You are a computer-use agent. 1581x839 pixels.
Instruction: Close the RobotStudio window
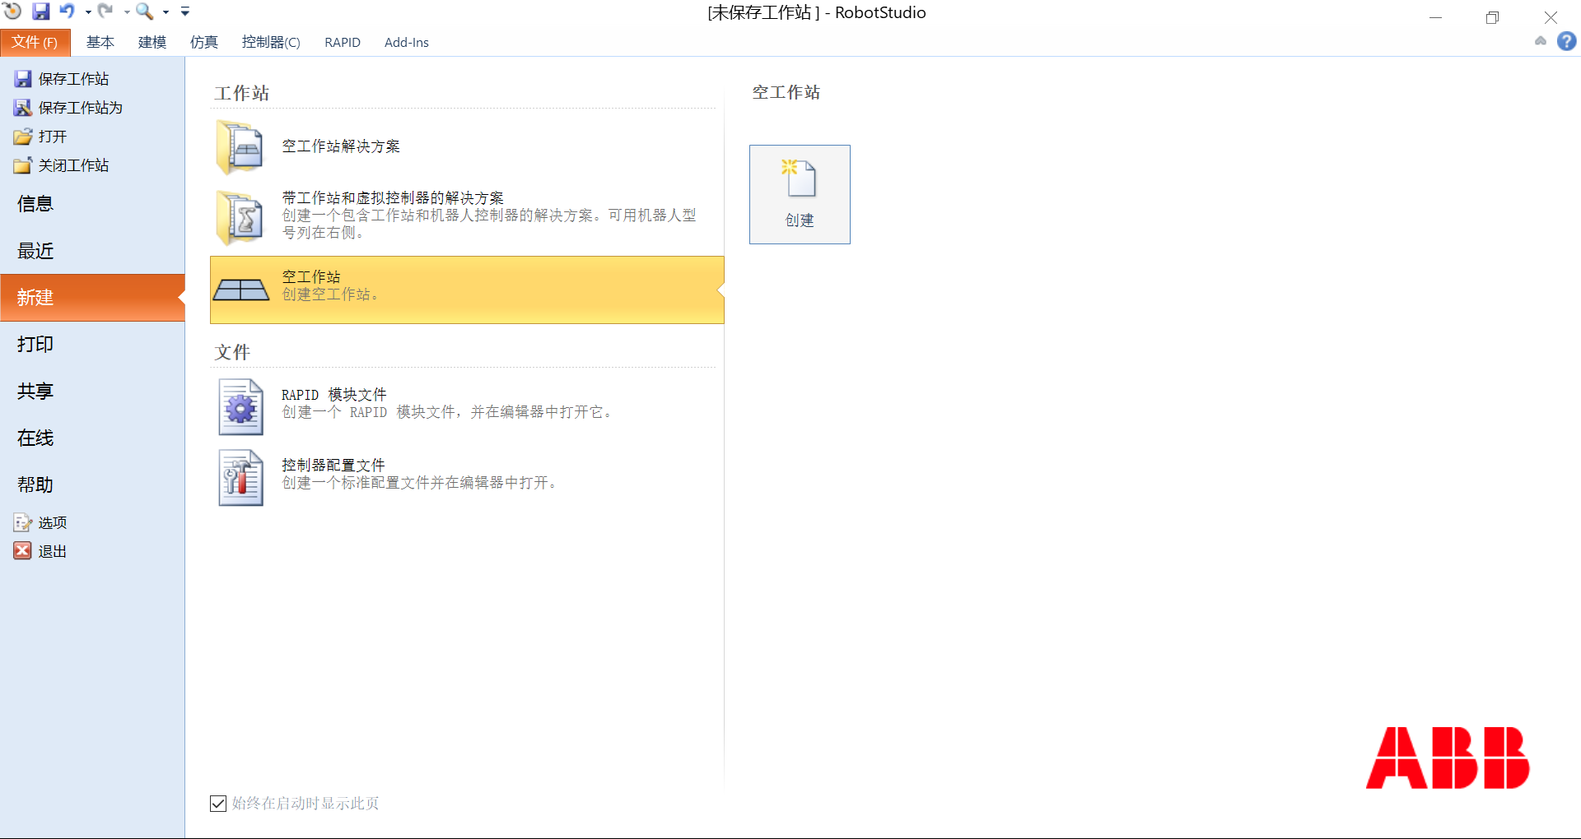1551,16
